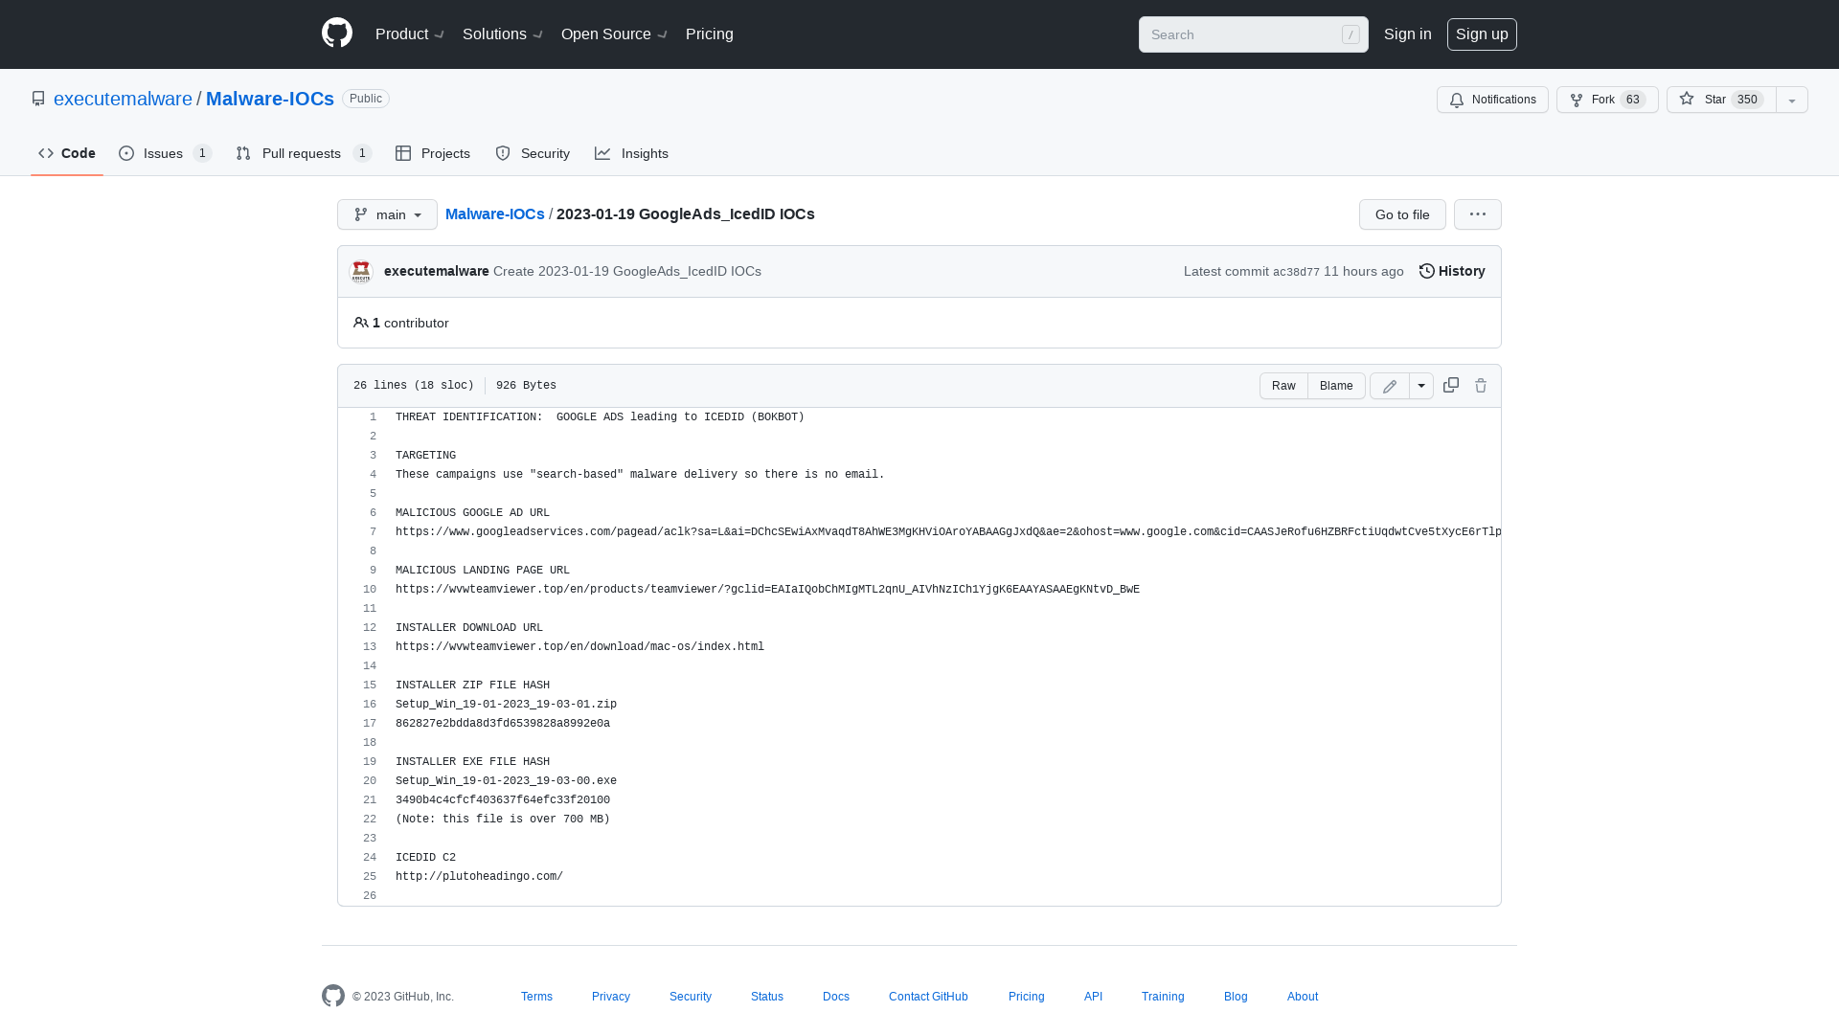Screen dimensions: 1839x1034
Task: Switch to the Code tab
Action: [x=67, y=153]
